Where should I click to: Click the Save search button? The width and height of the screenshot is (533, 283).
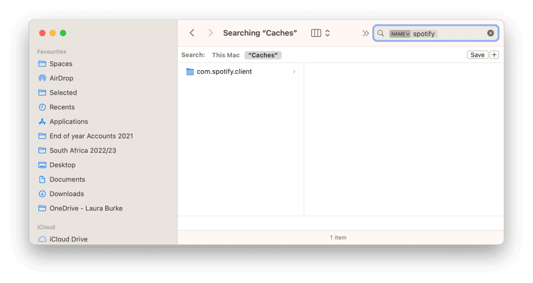[477, 54]
